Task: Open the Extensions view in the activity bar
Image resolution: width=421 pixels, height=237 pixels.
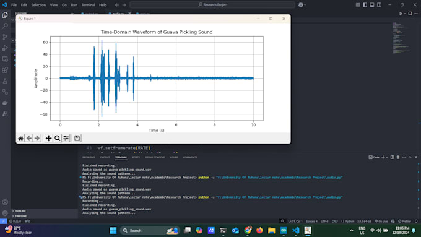Action: (x=5, y=70)
